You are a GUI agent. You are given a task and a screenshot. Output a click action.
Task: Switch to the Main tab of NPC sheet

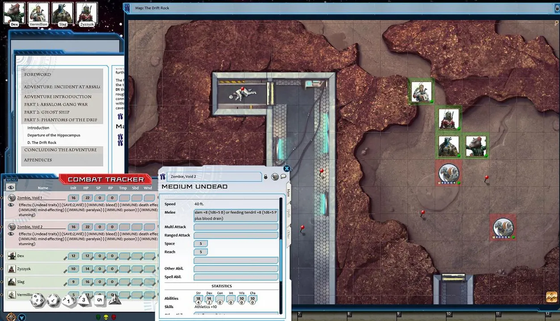288,193
